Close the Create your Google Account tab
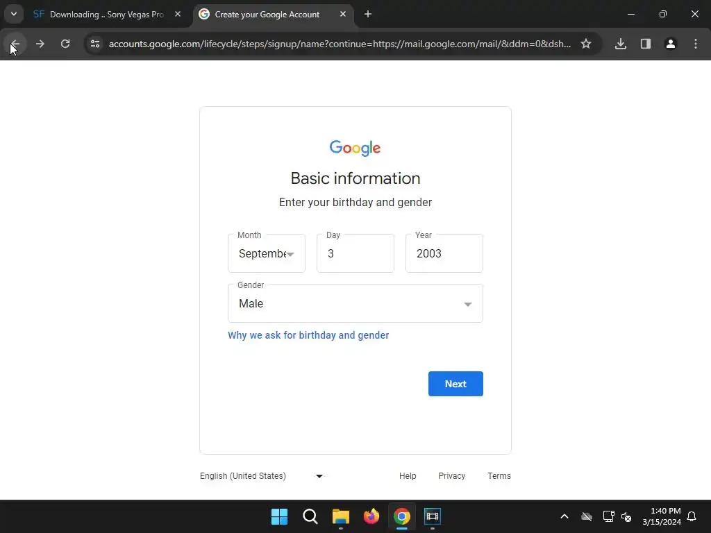 pyautogui.click(x=343, y=14)
